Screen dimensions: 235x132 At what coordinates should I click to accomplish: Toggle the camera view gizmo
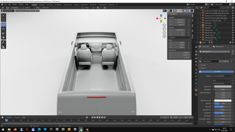click(164, 32)
